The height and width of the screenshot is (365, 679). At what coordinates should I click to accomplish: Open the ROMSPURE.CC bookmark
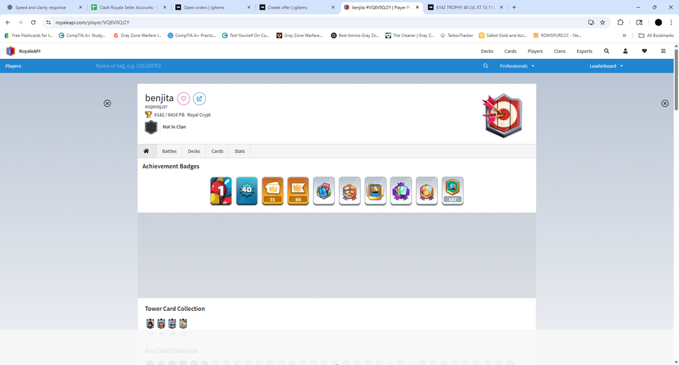557,36
